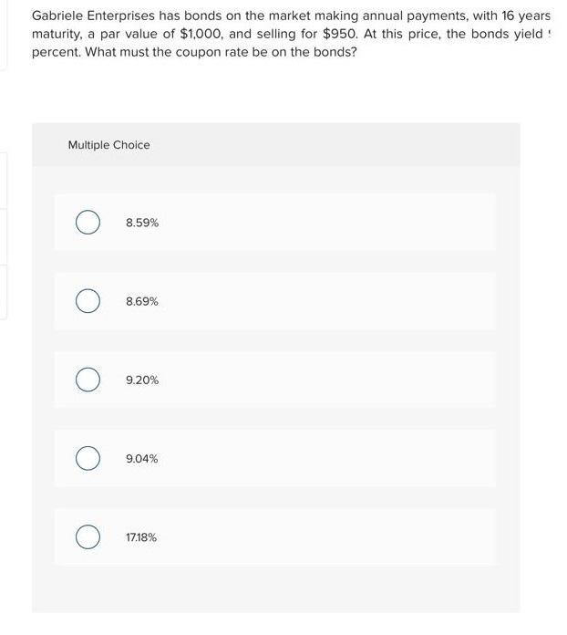Click the empty area of the 9.20% answer row
567x635 pixels.
(x=324, y=380)
